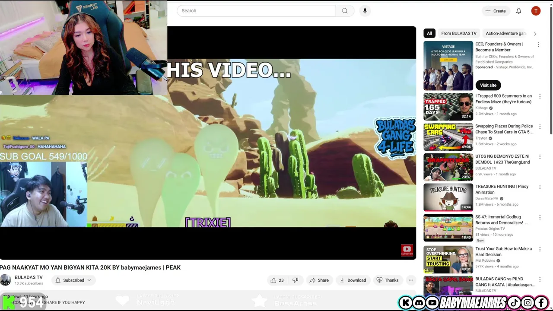553x311 pixels.
Task: Open the Share dialog
Action: 319,280
